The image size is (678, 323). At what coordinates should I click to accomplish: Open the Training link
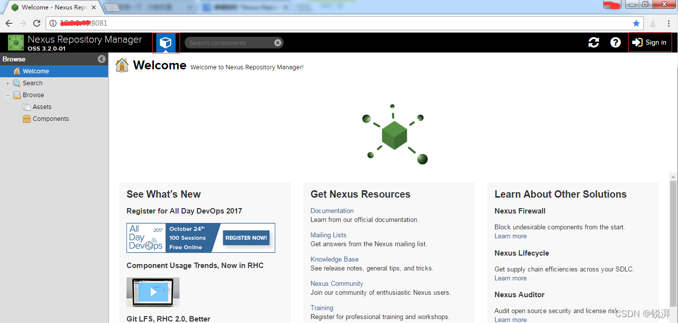pos(322,308)
